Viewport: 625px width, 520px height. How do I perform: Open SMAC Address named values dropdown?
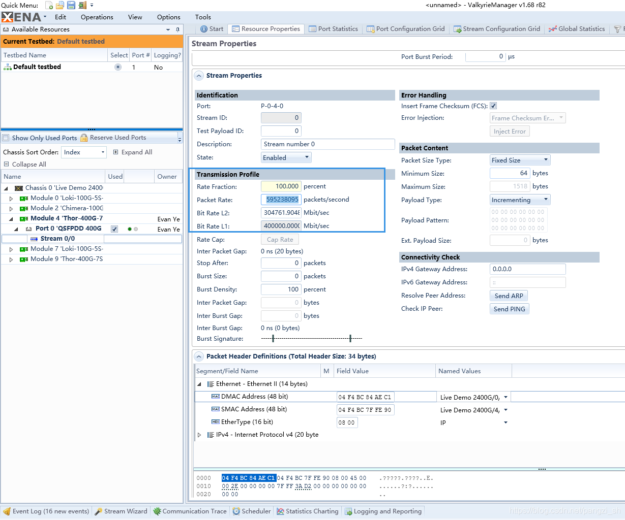tap(505, 410)
